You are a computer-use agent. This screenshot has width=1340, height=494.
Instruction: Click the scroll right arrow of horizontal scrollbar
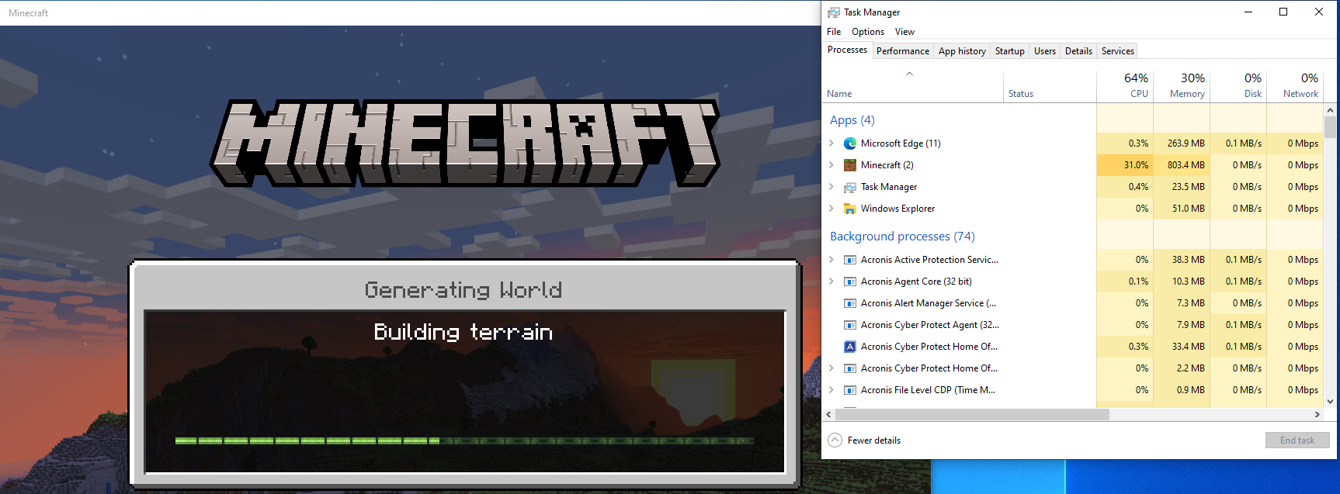[x=1317, y=415]
